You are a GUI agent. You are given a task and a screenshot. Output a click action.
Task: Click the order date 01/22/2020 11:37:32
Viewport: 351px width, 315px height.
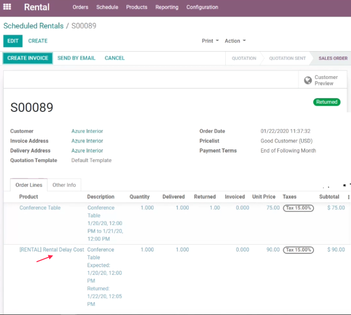point(286,131)
